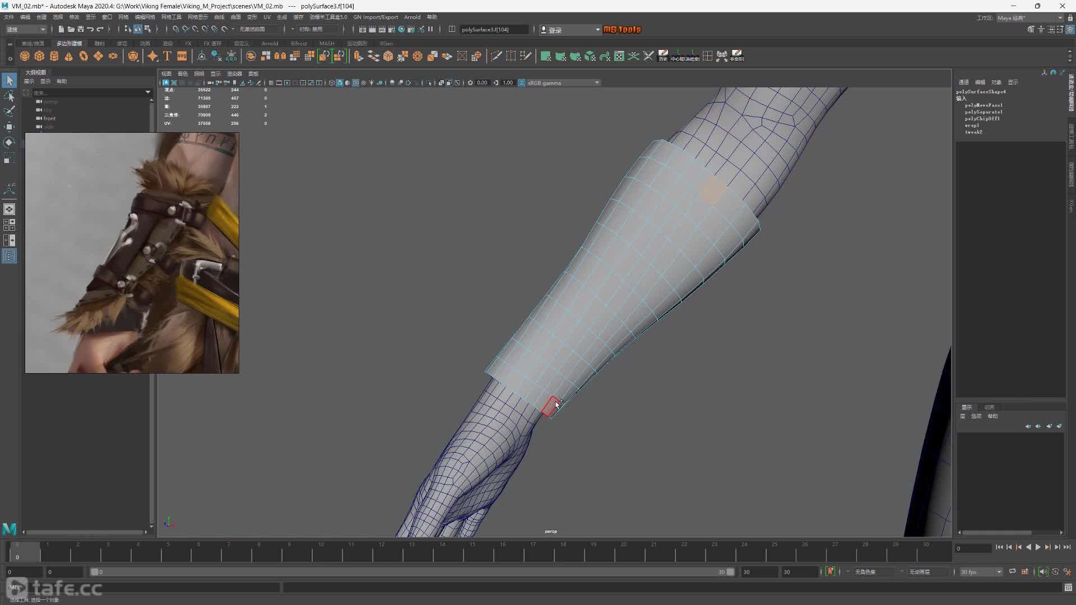Activate the Lasso select tool
This screenshot has width=1076, height=605.
[9, 96]
